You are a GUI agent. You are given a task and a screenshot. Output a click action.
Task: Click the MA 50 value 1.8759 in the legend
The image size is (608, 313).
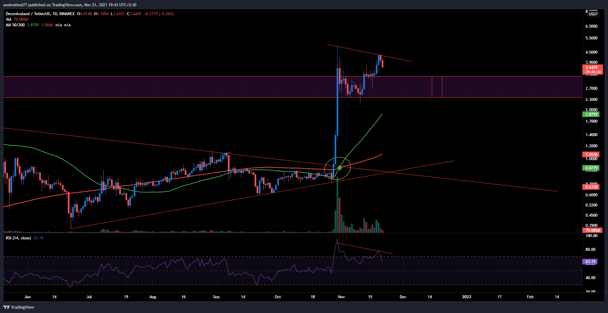coord(33,25)
